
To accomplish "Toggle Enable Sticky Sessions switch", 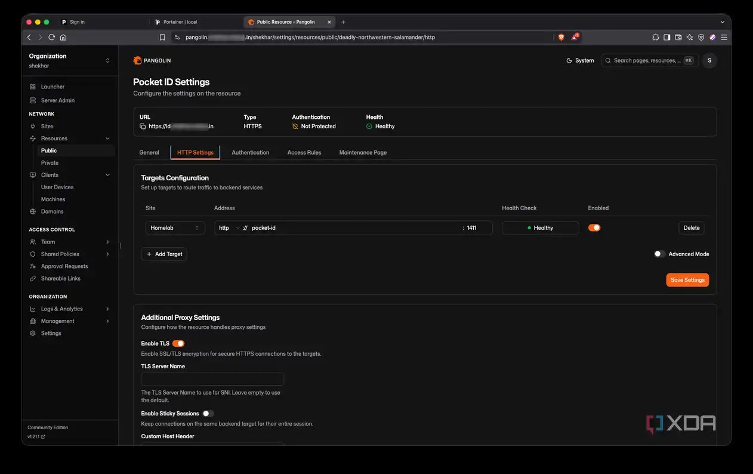I will tap(208, 413).
